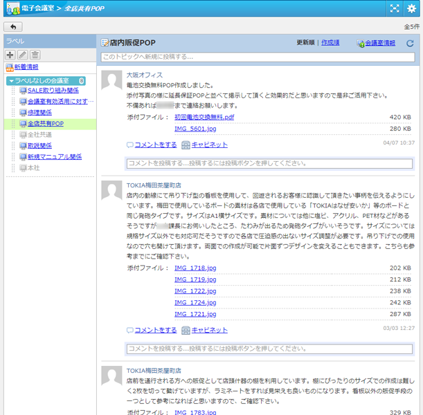Collapse the ラベルなしの会議室 group
423x415 pixels.
pos(11,81)
